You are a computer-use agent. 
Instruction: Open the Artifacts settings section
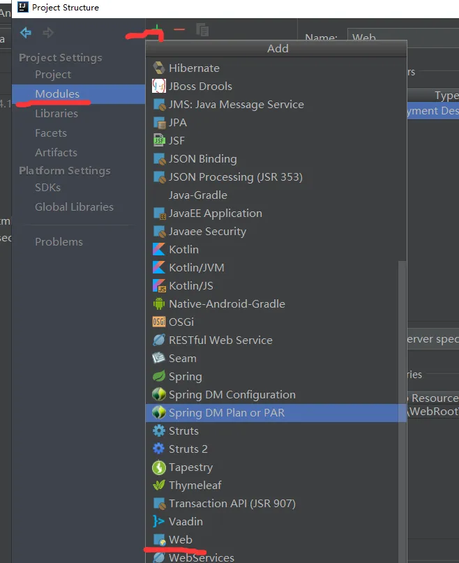[x=56, y=153]
